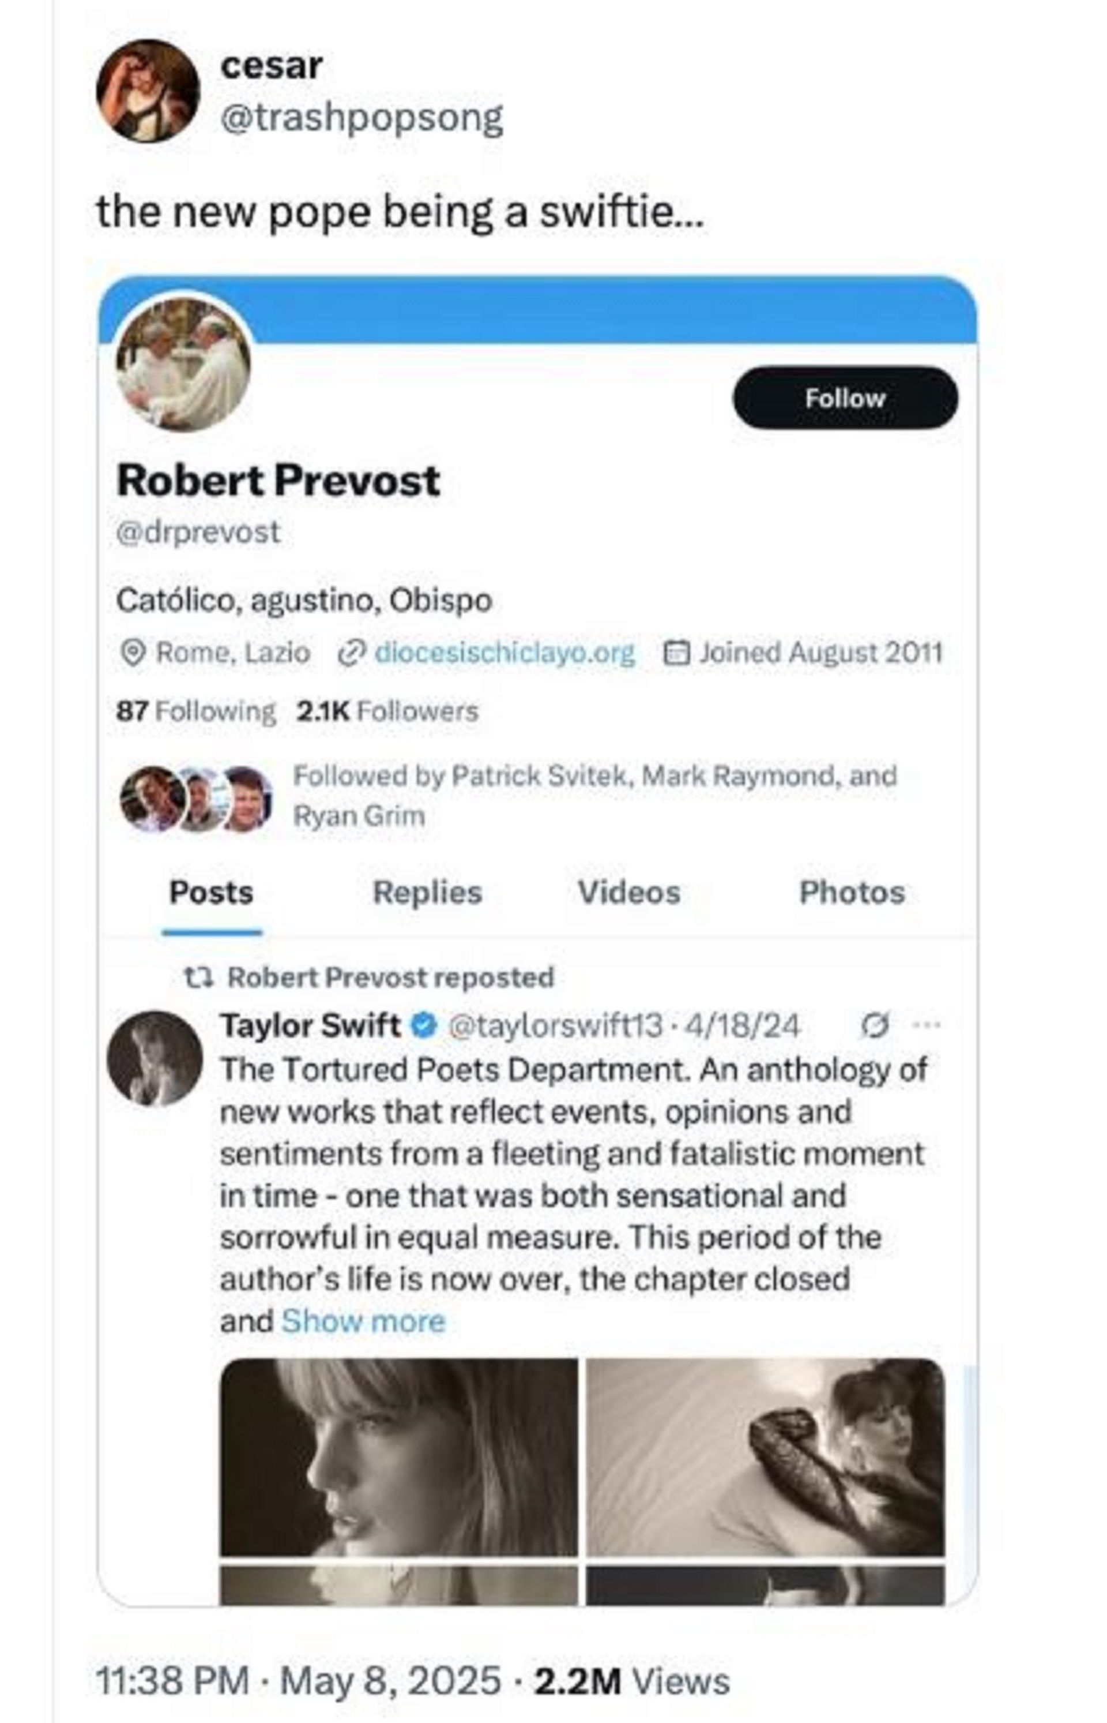Screen dimensions: 1107x1723
Task: Open the diocesischiclayo.org link
Action: click(504, 653)
